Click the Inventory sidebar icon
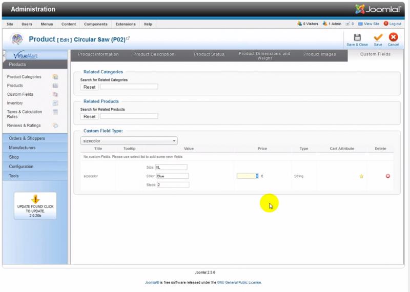The width and height of the screenshot is (410, 292). 55,103
